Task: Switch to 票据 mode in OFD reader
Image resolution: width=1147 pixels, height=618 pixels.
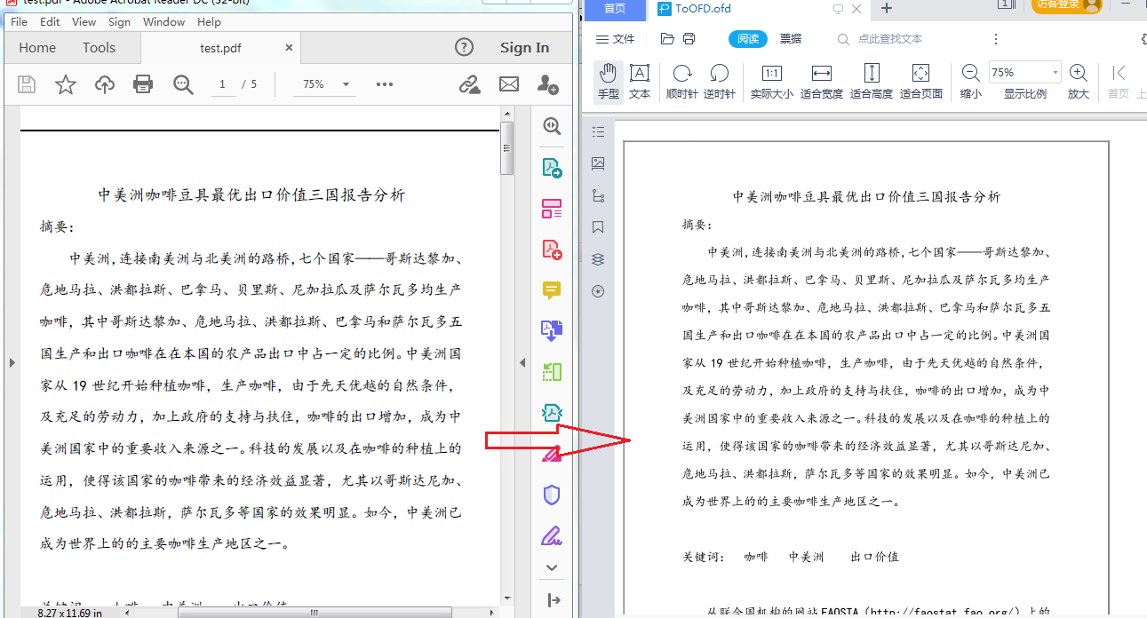Action: [x=790, y=38]
